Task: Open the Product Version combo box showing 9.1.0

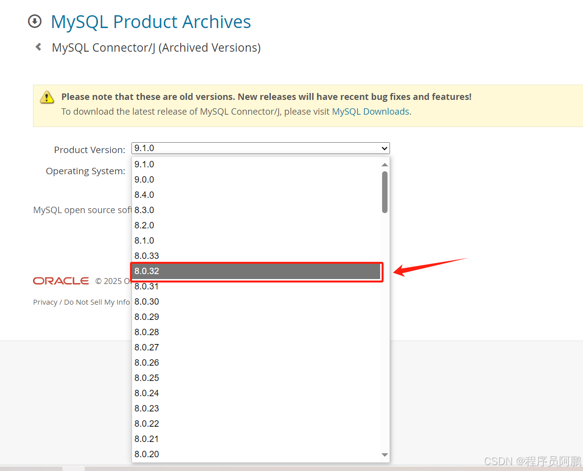Action: (x=260, y=148)
